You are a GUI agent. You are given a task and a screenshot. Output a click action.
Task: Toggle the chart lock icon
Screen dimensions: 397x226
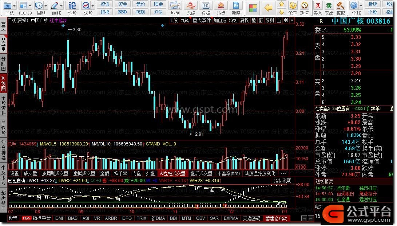point(279,20)
